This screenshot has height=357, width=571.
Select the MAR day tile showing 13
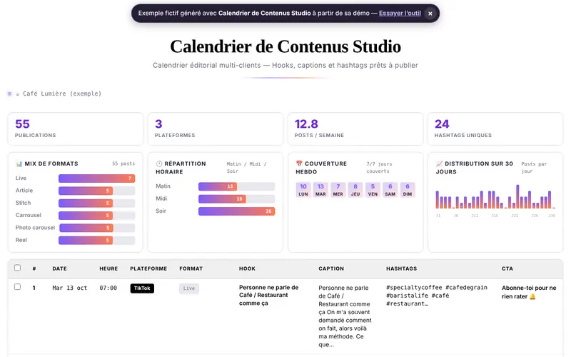[320, 190]
